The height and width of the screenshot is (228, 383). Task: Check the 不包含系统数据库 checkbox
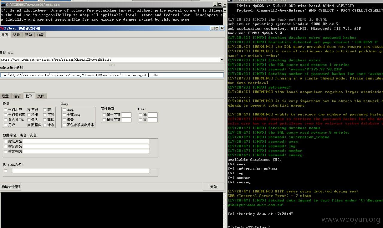tap(64, 125)
